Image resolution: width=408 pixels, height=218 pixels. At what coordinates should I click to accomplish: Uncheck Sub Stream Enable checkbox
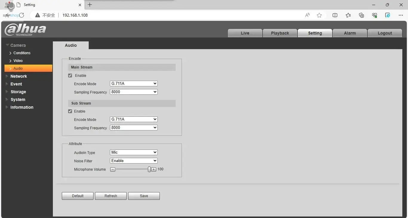tap(70, 111)
